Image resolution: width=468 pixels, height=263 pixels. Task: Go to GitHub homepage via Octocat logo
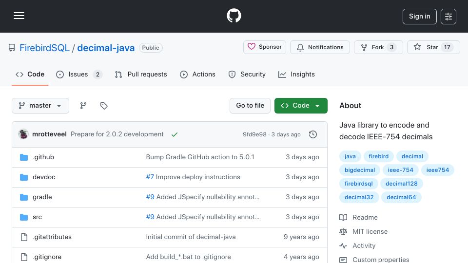pyautogui.click(x=234, y=16)
